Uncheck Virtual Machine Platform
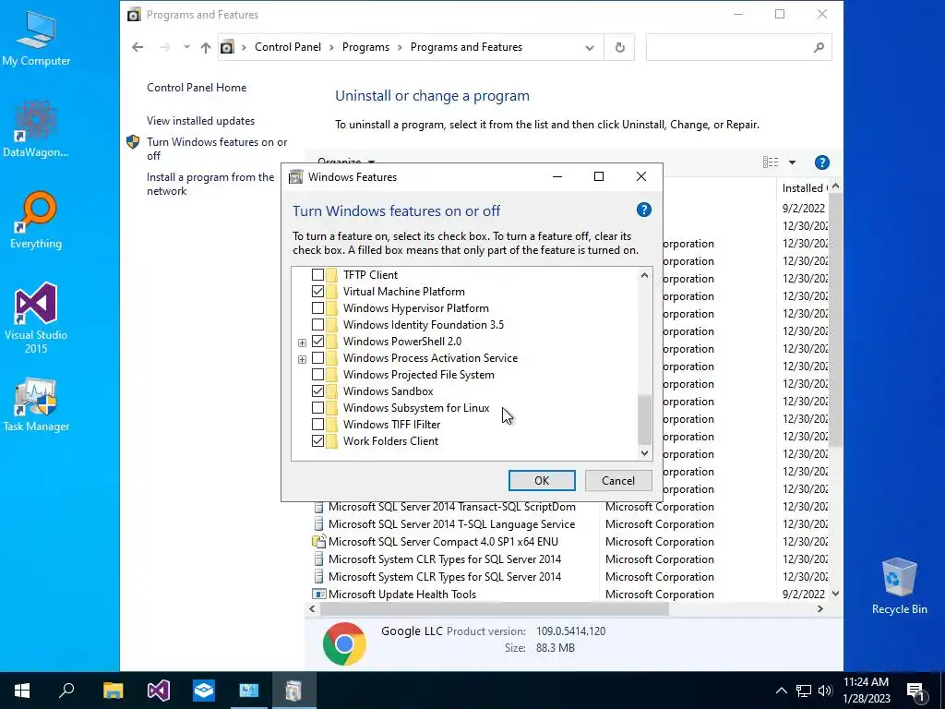Viewport: 945px width, 709px height. tap(317, 291)
